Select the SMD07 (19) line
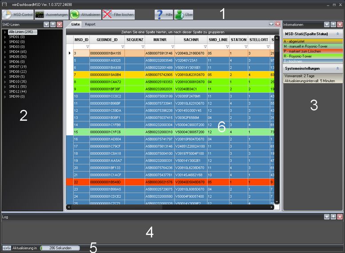345x253 pixels. (18, 67)
